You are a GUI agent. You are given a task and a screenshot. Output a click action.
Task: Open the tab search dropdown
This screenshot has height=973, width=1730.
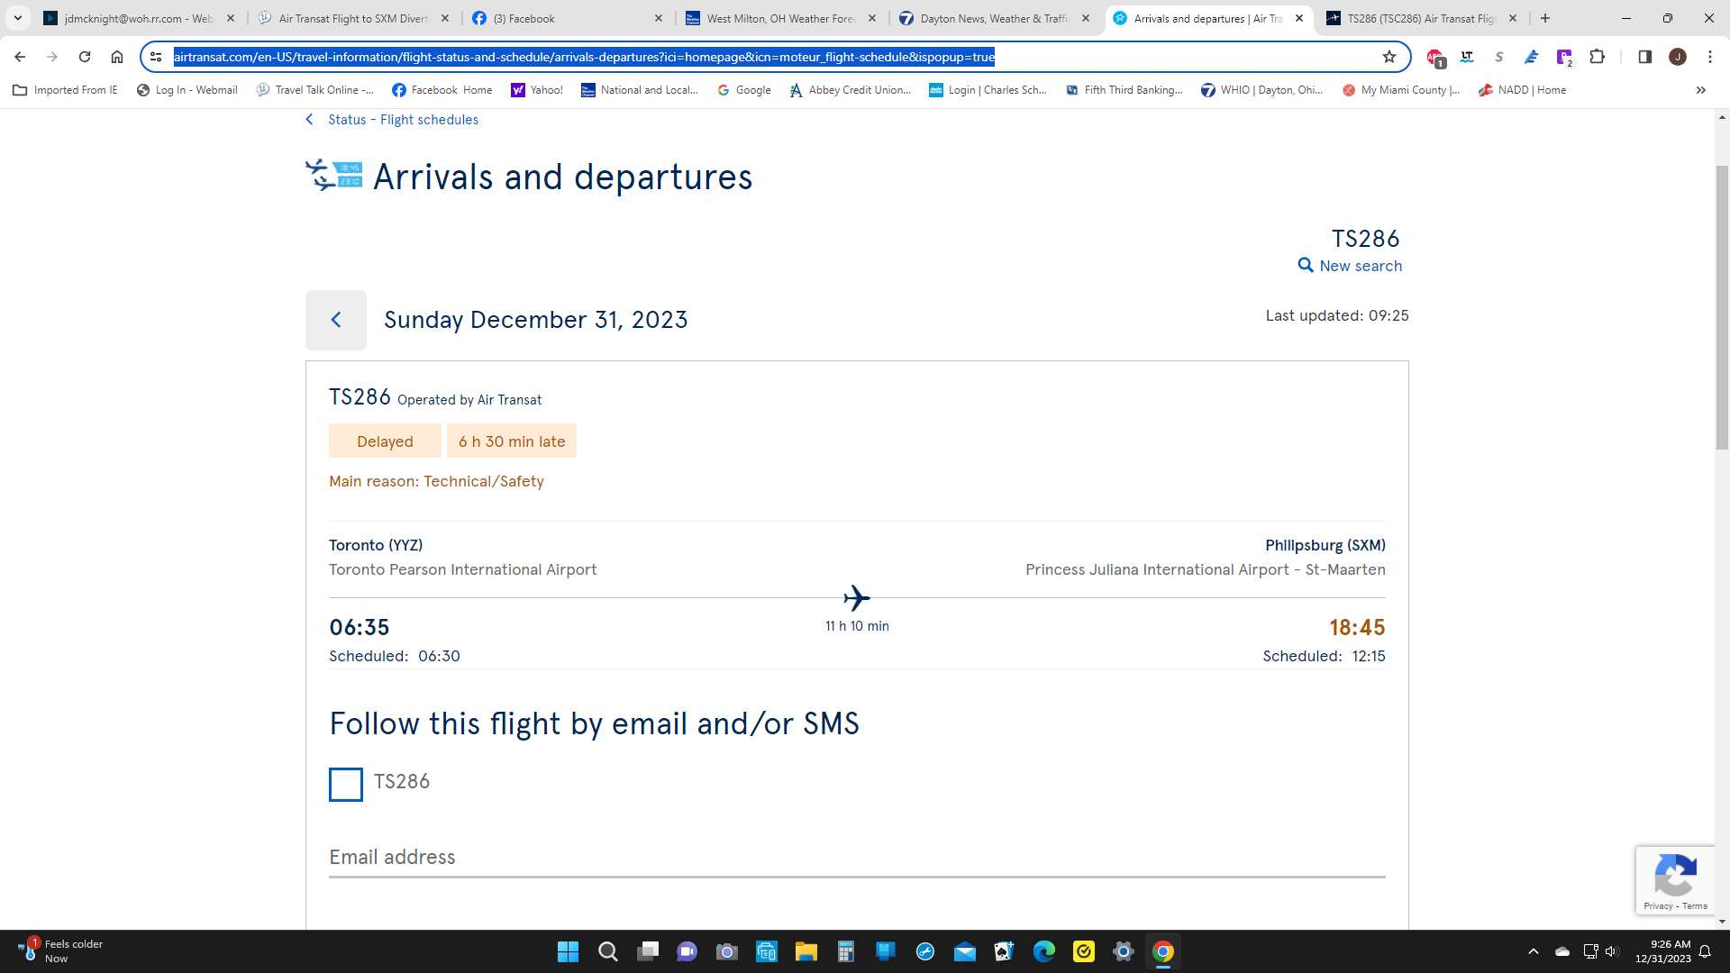pyautogui.click(x=18, y=18)
